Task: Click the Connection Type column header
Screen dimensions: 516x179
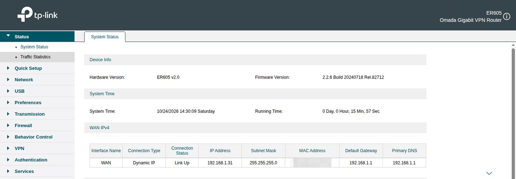Action: pyautogui.click(x=144, y=151)
